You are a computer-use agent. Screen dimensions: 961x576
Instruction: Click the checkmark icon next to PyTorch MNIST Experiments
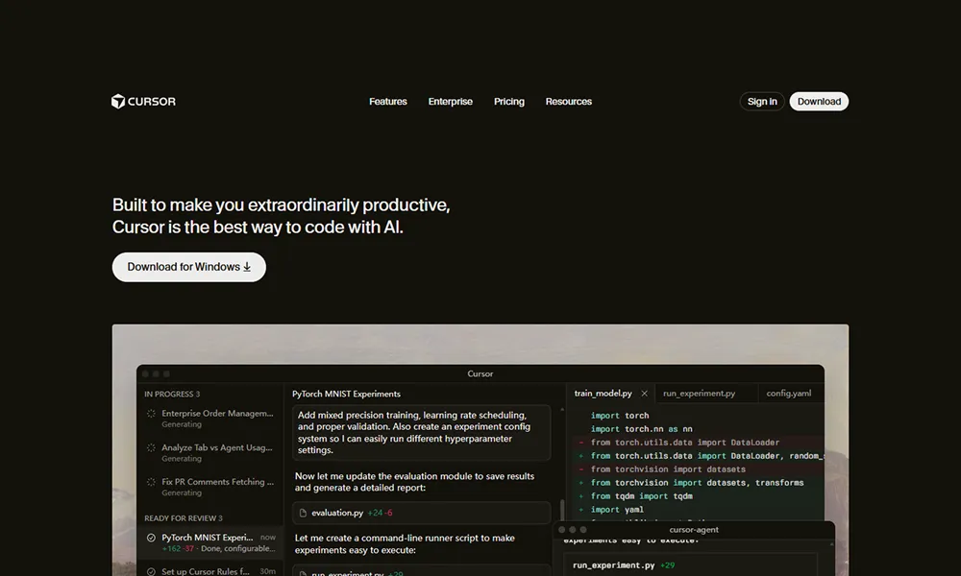click(151, 539)
